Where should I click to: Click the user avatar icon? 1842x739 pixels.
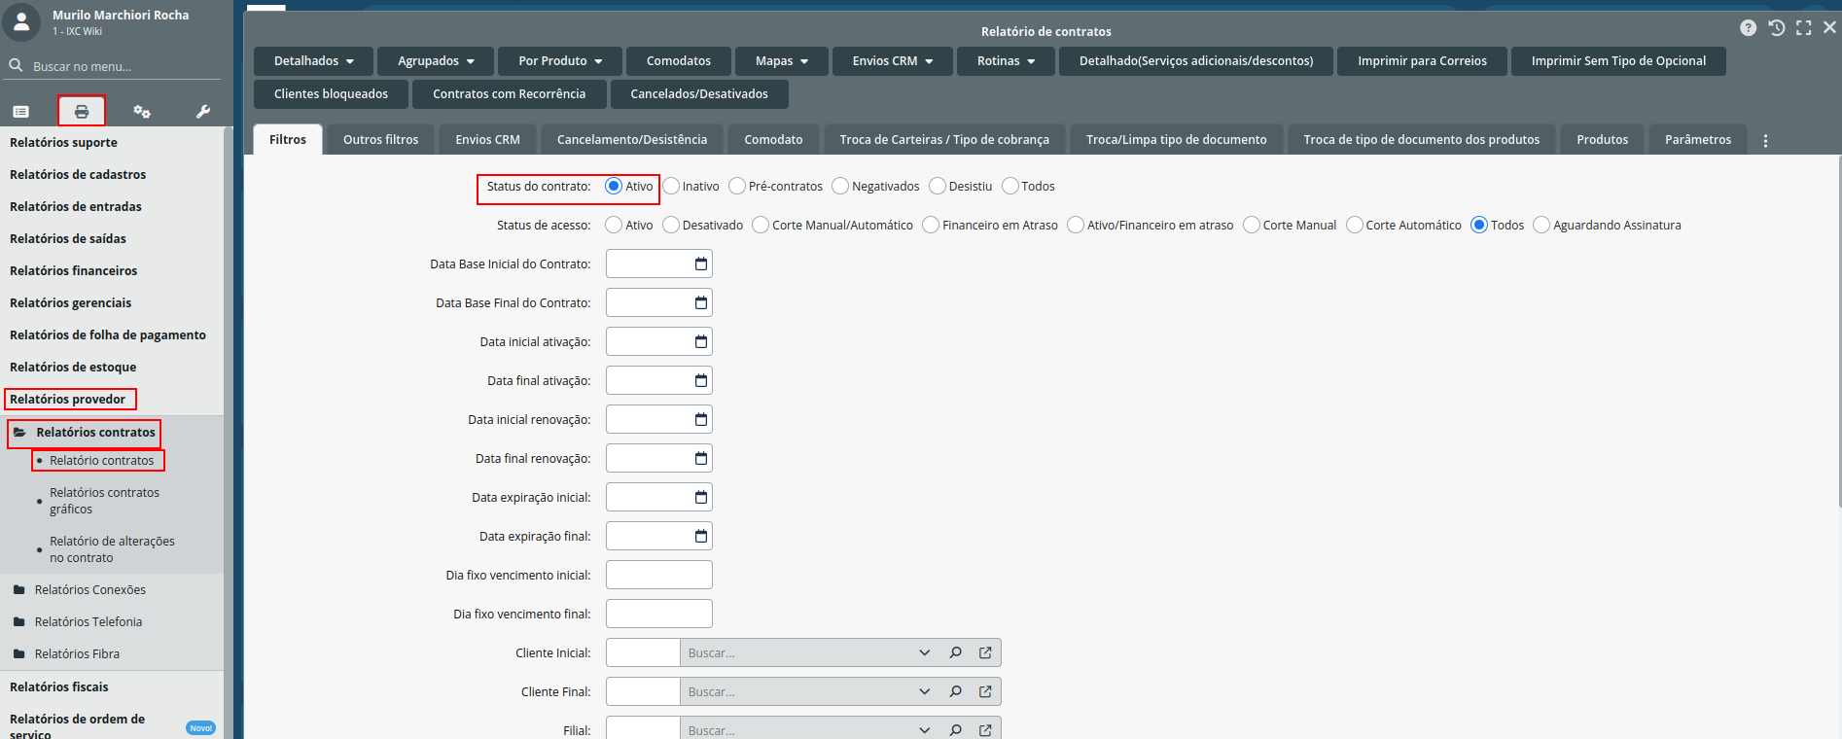[21, 21]
